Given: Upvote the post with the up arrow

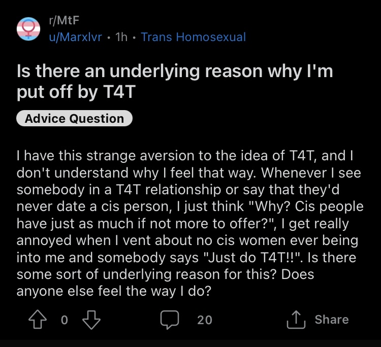Looking at the screenshot, I should [x=38, y=319].
